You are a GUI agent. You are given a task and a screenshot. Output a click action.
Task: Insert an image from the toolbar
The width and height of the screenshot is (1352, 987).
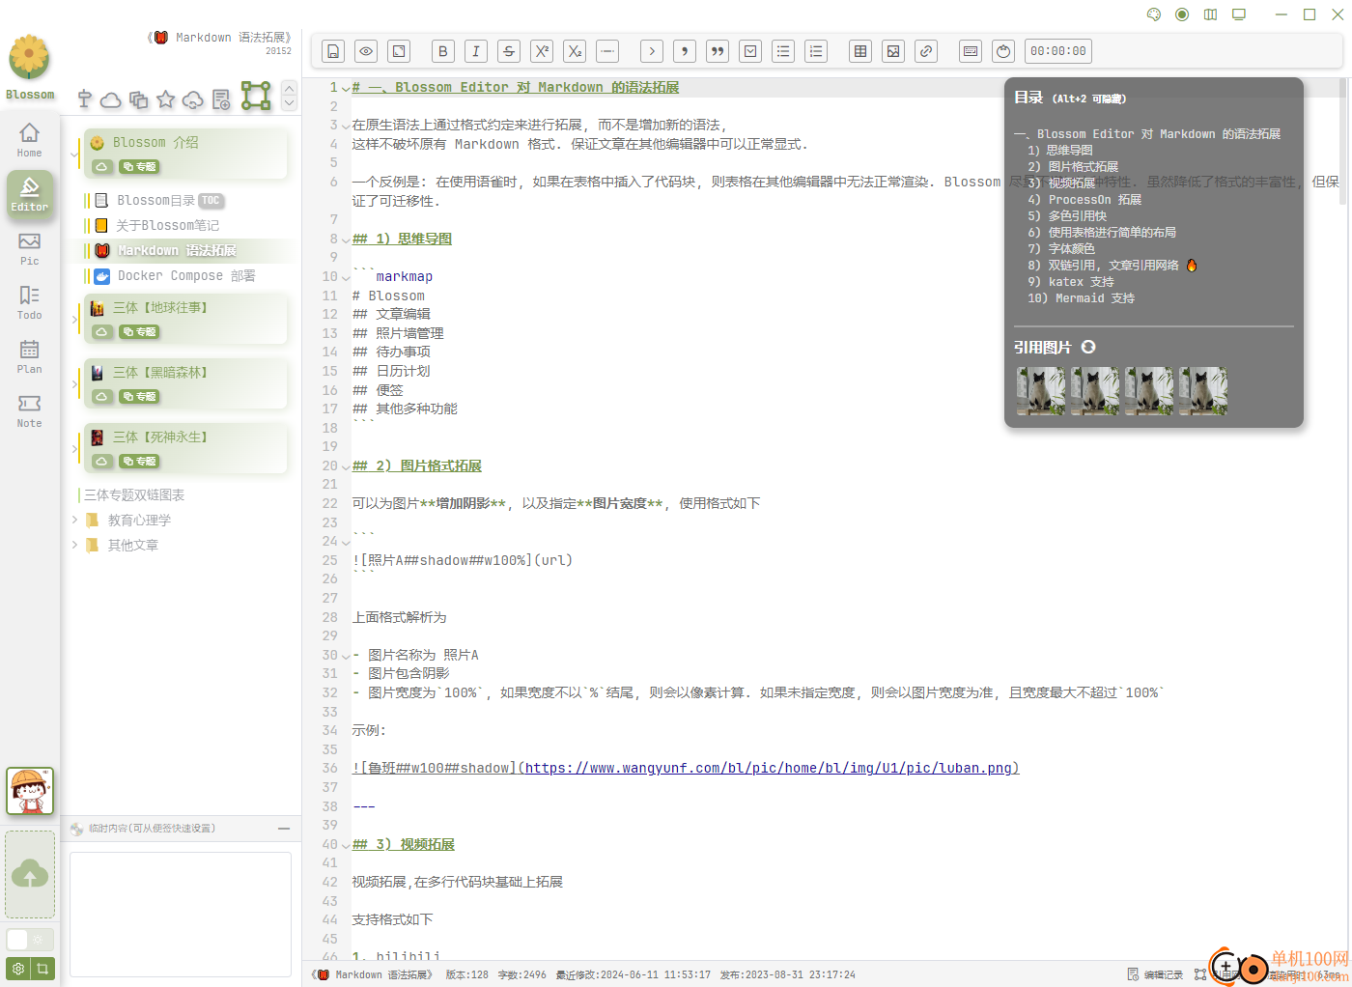893,51
